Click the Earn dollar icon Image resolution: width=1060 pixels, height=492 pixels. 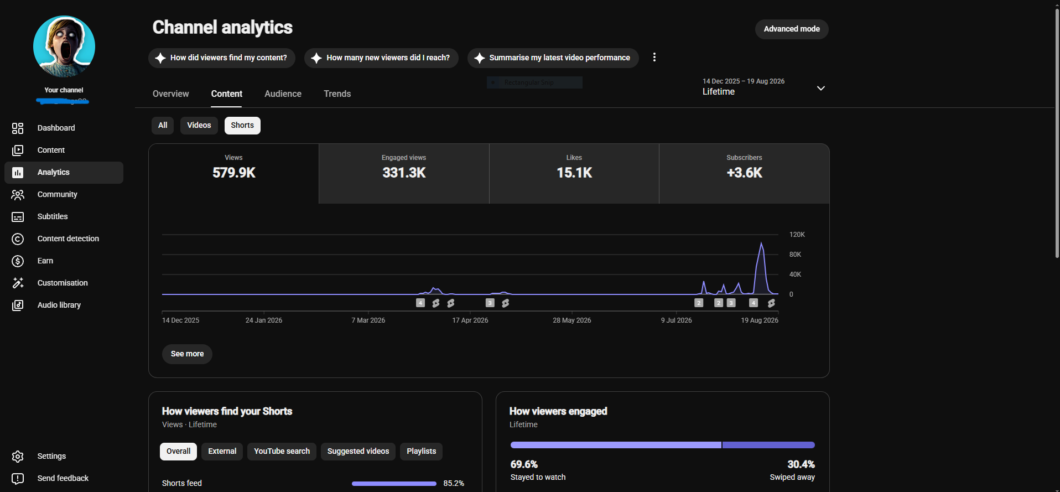[18, 261]
